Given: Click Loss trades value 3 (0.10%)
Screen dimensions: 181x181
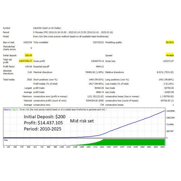Looking at the screenshot, I should point(169,84).
